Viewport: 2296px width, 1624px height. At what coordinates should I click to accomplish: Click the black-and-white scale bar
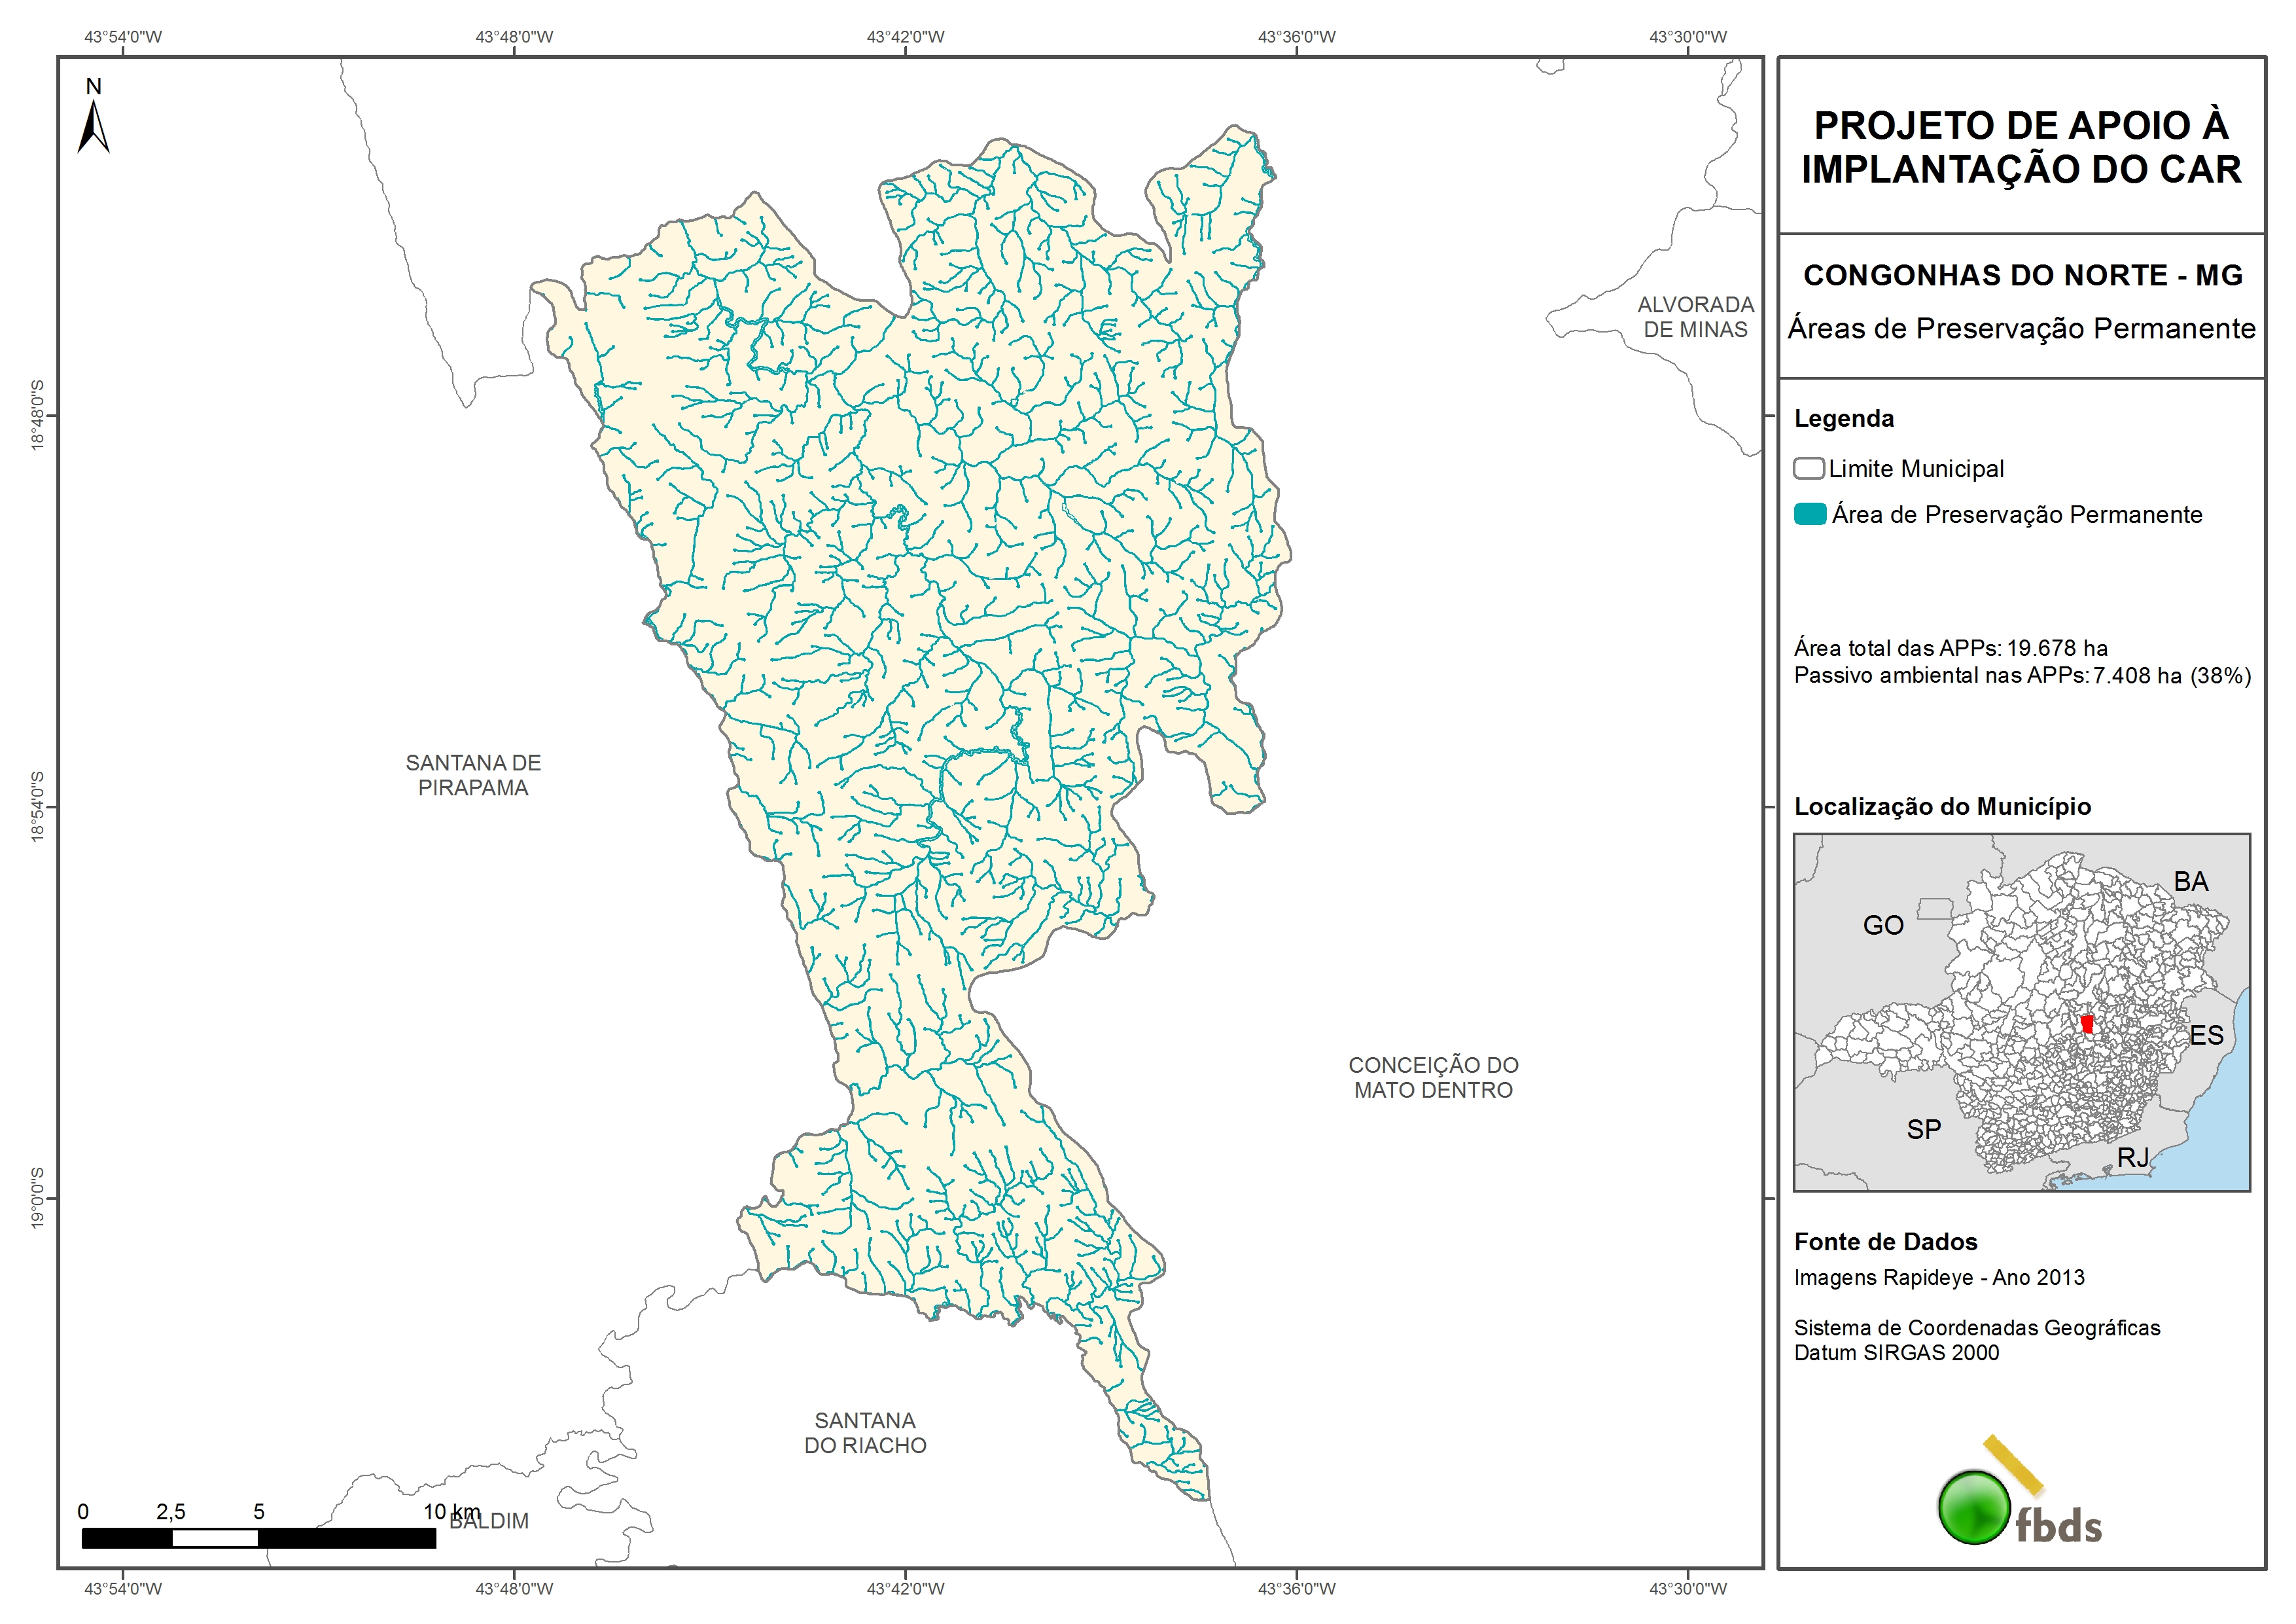pos(258,1538)
